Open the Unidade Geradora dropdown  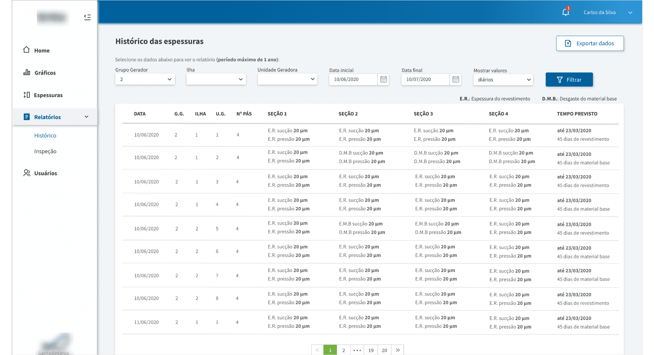click(x=287, y=79)
